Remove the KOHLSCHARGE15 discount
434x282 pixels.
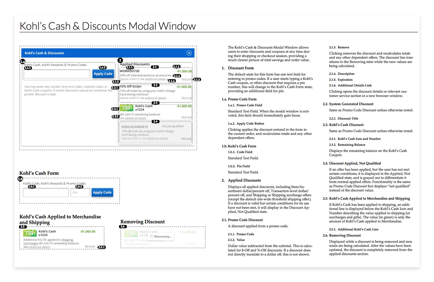(x=186, y=139)
